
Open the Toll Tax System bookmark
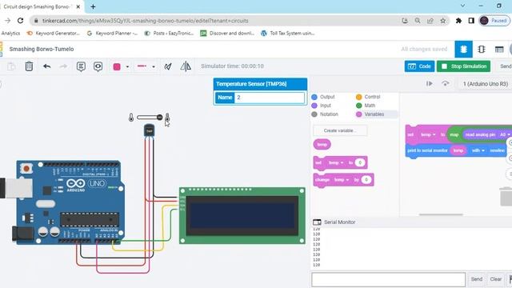[288, 34]
